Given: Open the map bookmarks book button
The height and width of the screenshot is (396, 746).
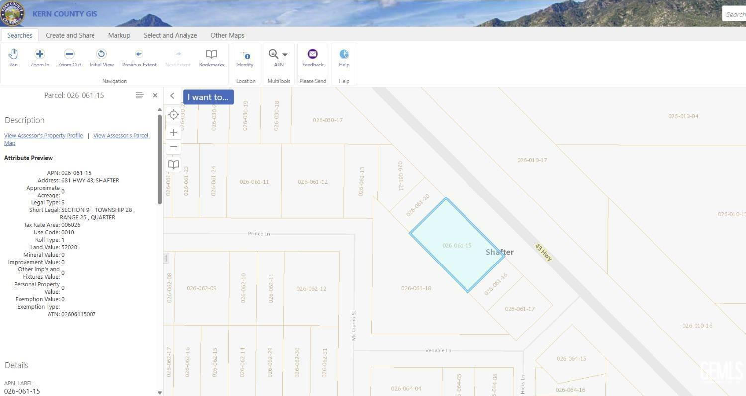Looking at the screenshot, I should tap(173, 164).
